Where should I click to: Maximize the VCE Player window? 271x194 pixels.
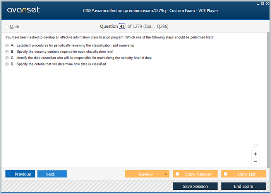[x=262, y=3]
